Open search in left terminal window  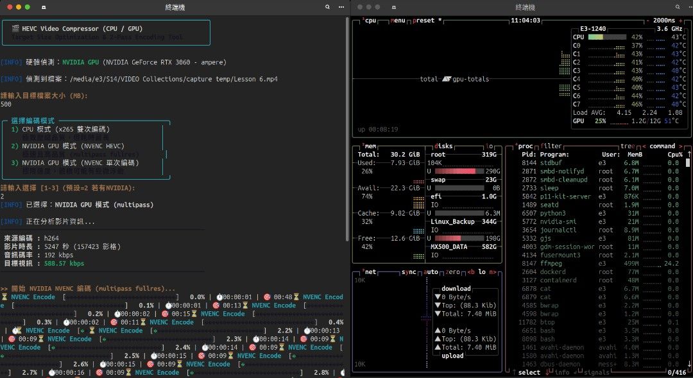point(327,7)
